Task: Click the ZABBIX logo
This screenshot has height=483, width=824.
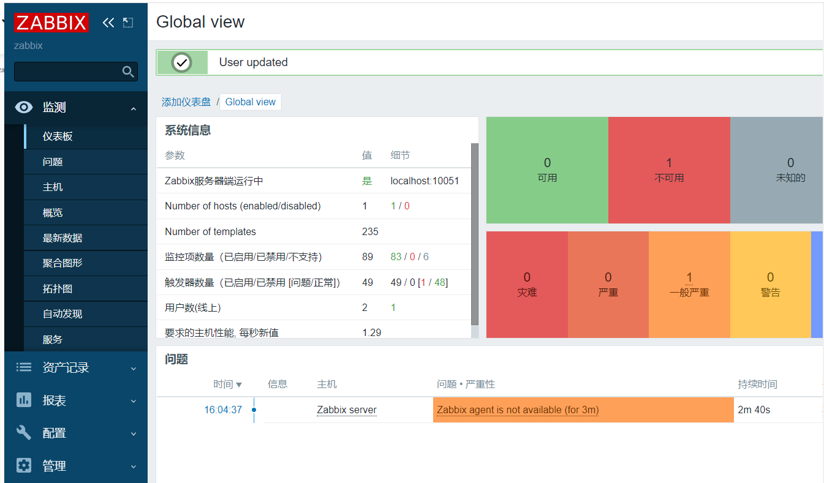Action: click(x=52, y=23)
